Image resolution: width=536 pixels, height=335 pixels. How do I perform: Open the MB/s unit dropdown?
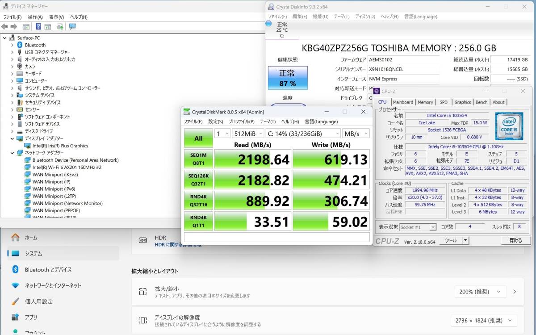[356, 134]
